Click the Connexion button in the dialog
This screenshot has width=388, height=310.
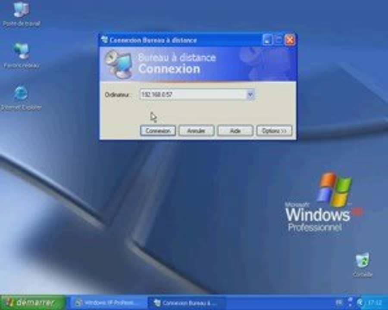click(x=158, y=131)
